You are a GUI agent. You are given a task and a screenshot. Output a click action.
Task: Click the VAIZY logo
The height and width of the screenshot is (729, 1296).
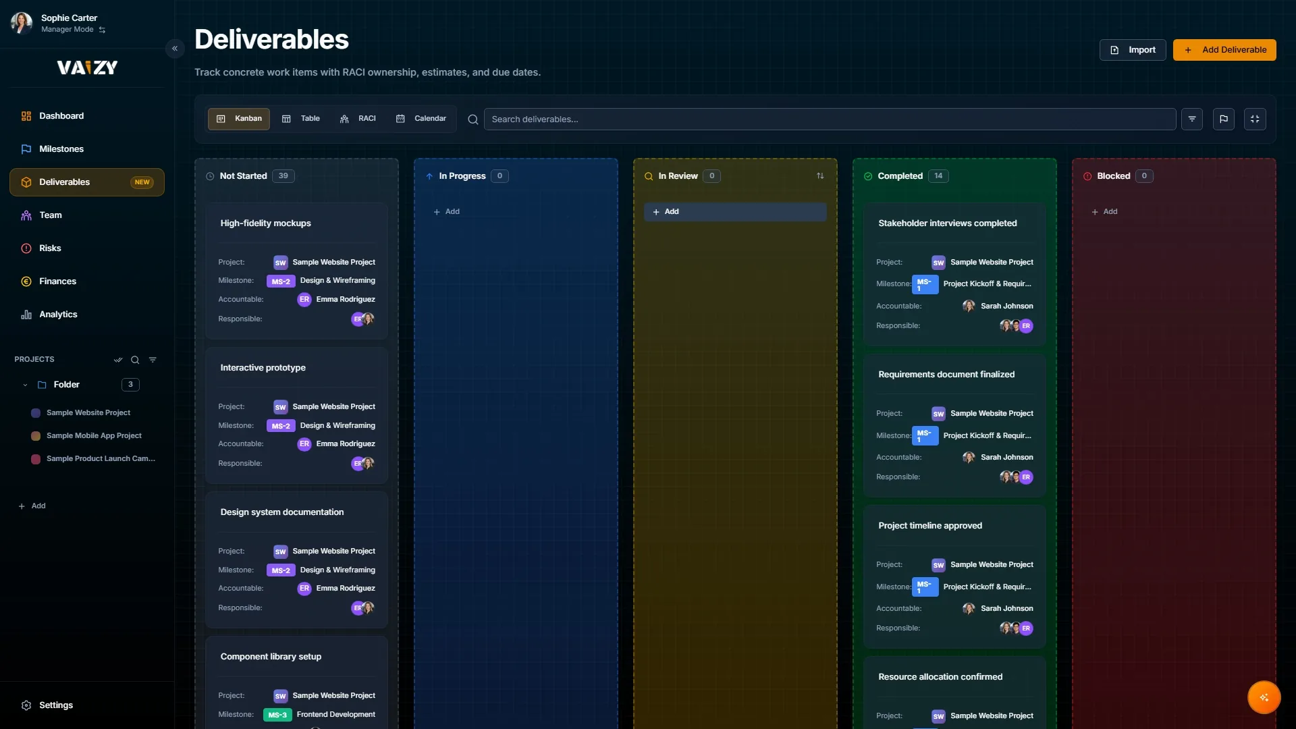click(x=87, y=67)
